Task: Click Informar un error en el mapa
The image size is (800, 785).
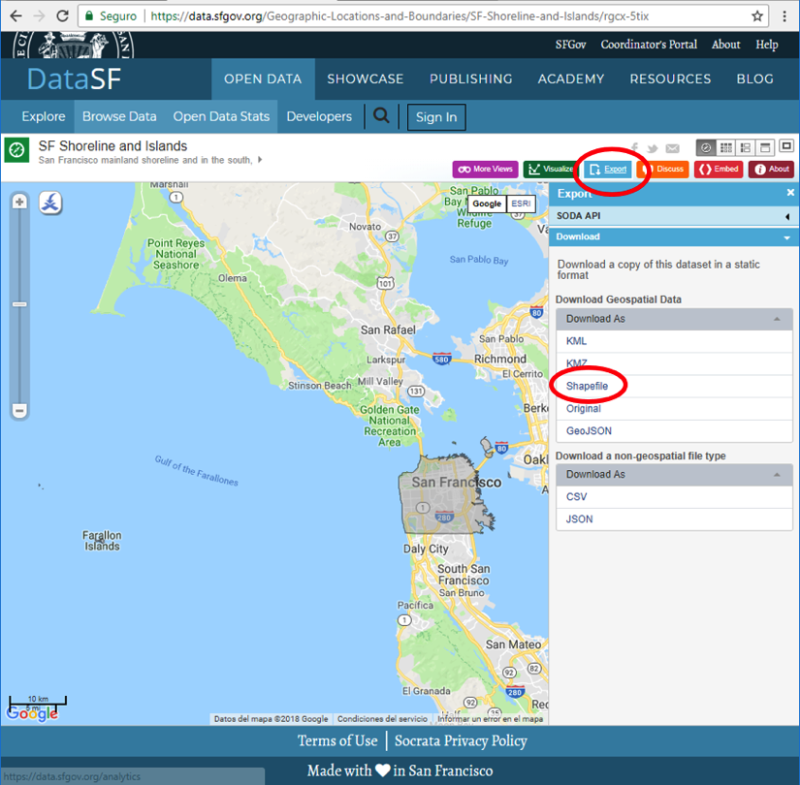Action: pos(491,719)
